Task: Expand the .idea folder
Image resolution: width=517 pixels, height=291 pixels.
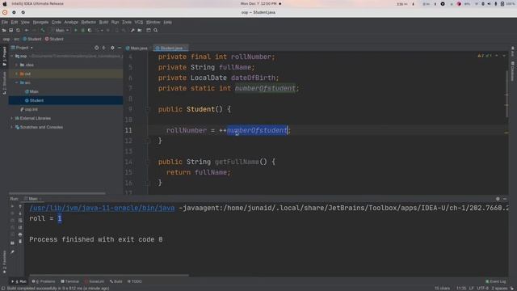Action: (16, 65)
